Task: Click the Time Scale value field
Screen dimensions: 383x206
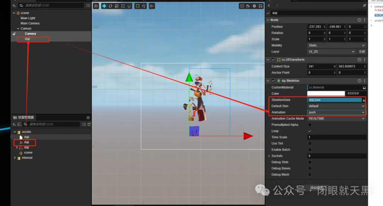Action: (x=337, y=138)
